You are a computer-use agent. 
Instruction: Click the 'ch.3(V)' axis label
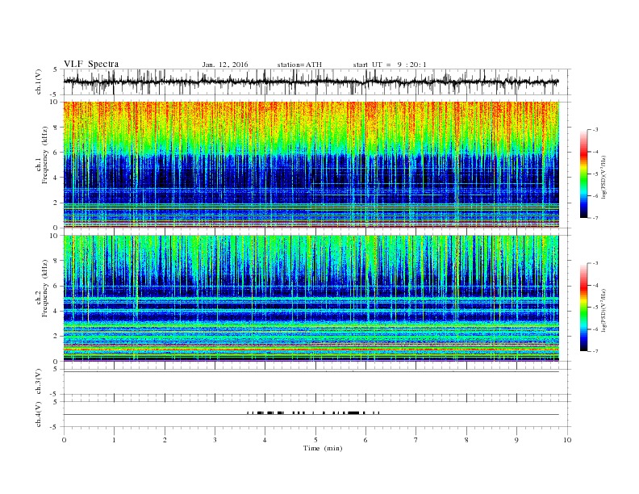click(x=39, y=382)
